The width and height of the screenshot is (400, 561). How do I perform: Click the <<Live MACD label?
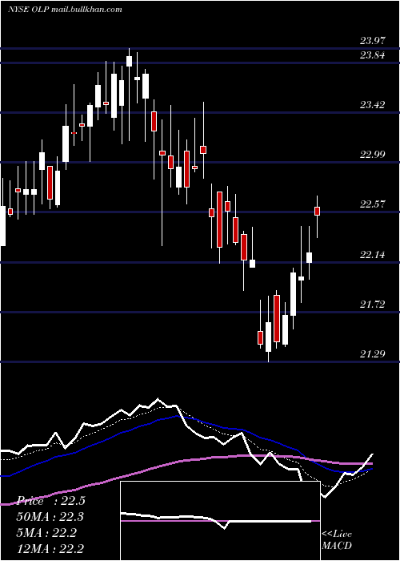337,539
